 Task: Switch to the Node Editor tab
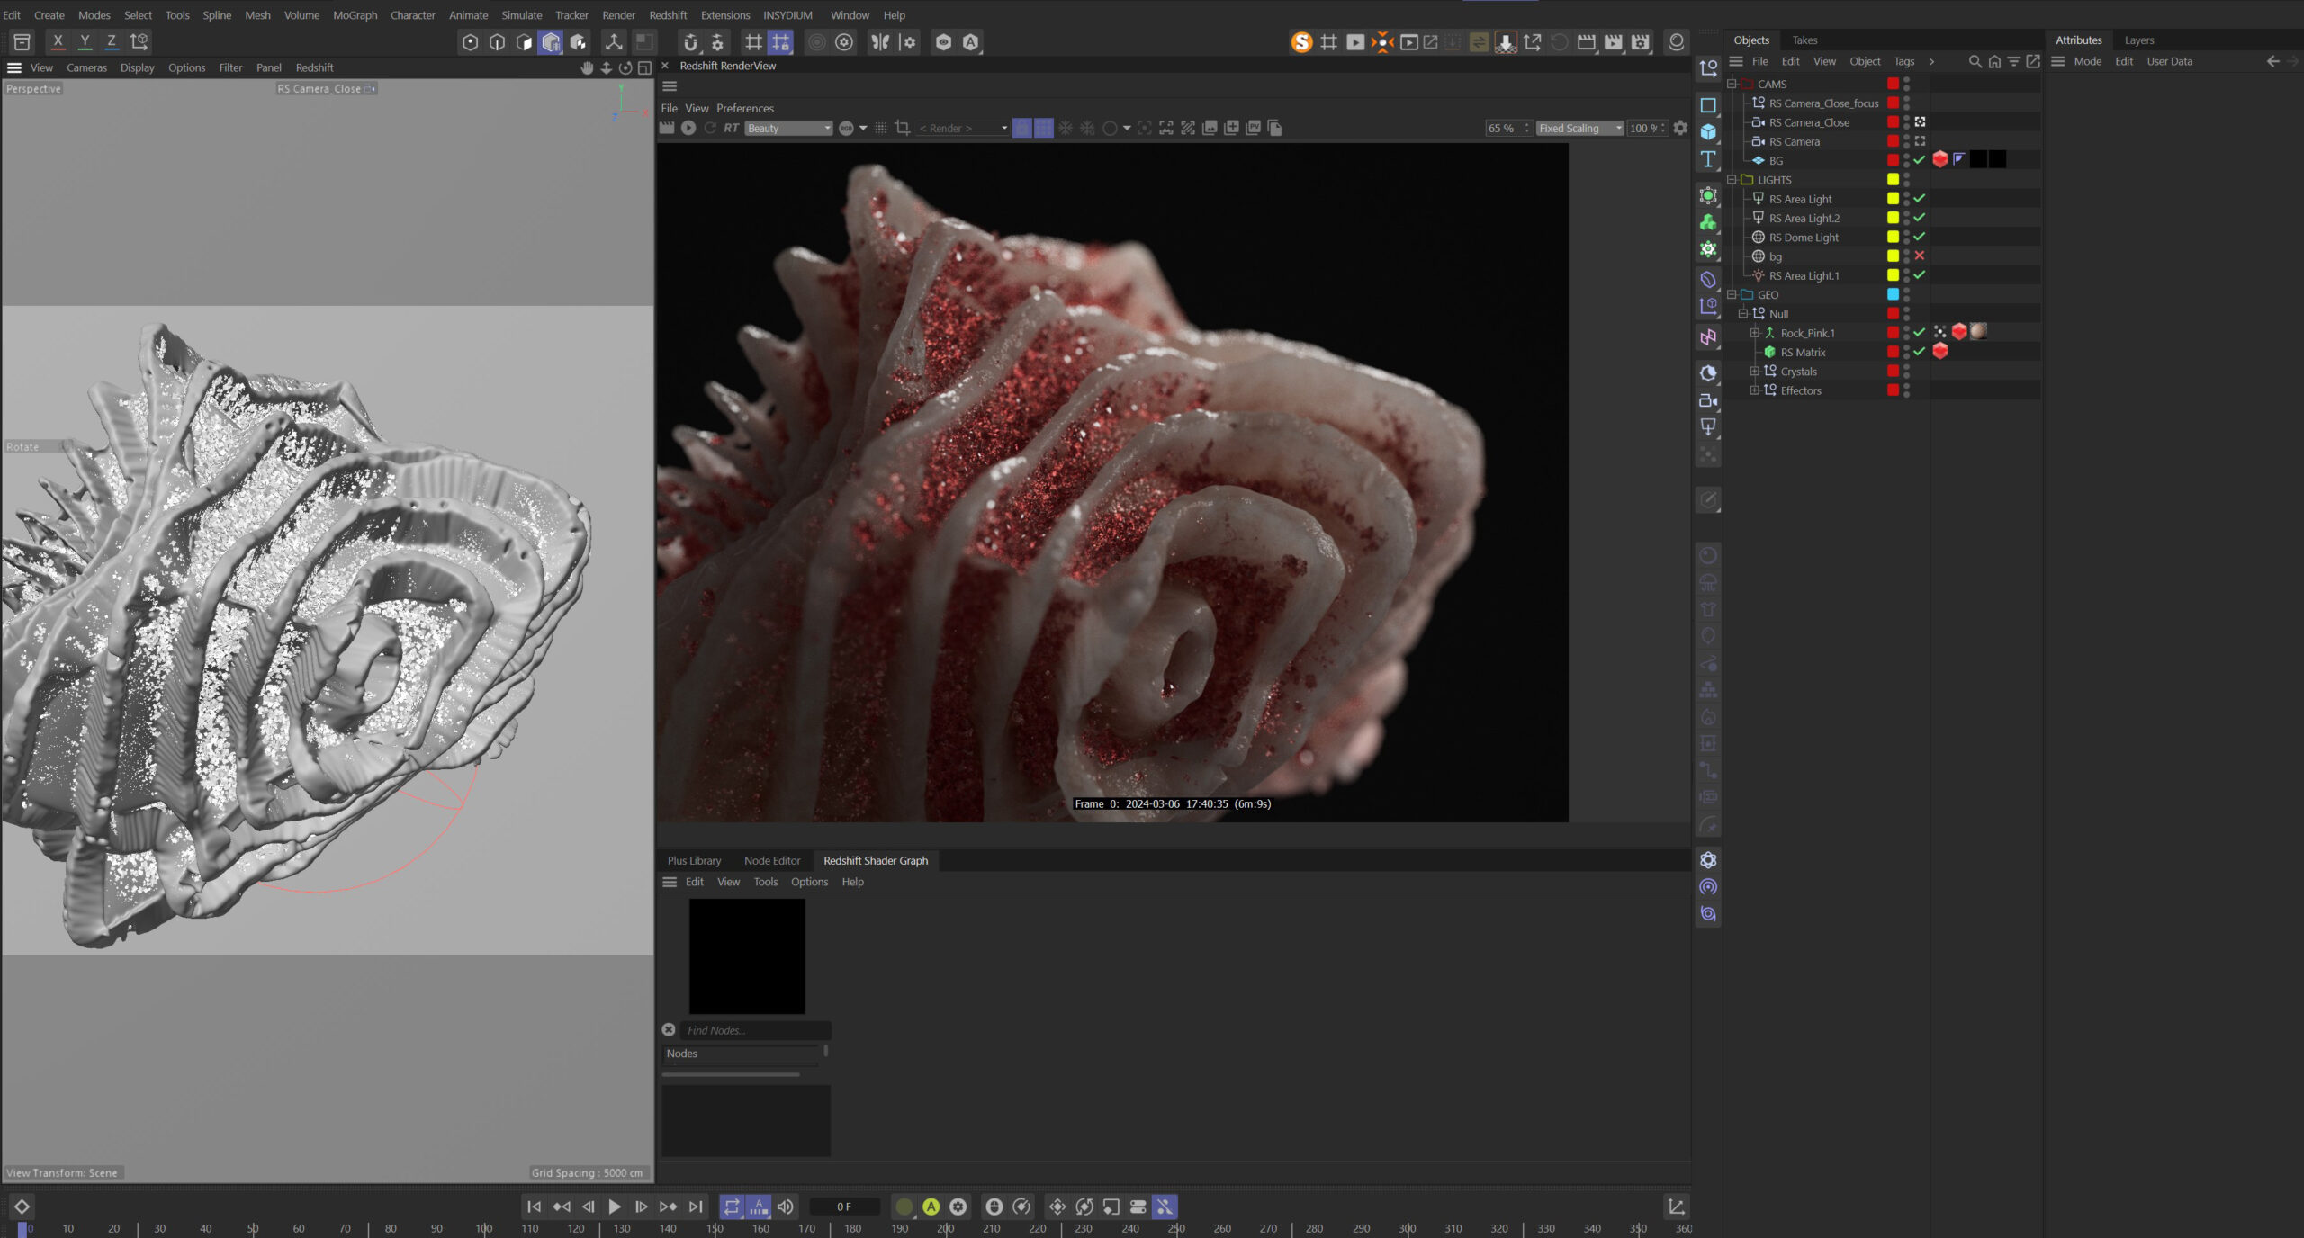coord(771,860)
